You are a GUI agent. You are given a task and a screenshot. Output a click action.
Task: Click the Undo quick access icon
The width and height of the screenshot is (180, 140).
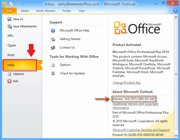coord(17,4)
